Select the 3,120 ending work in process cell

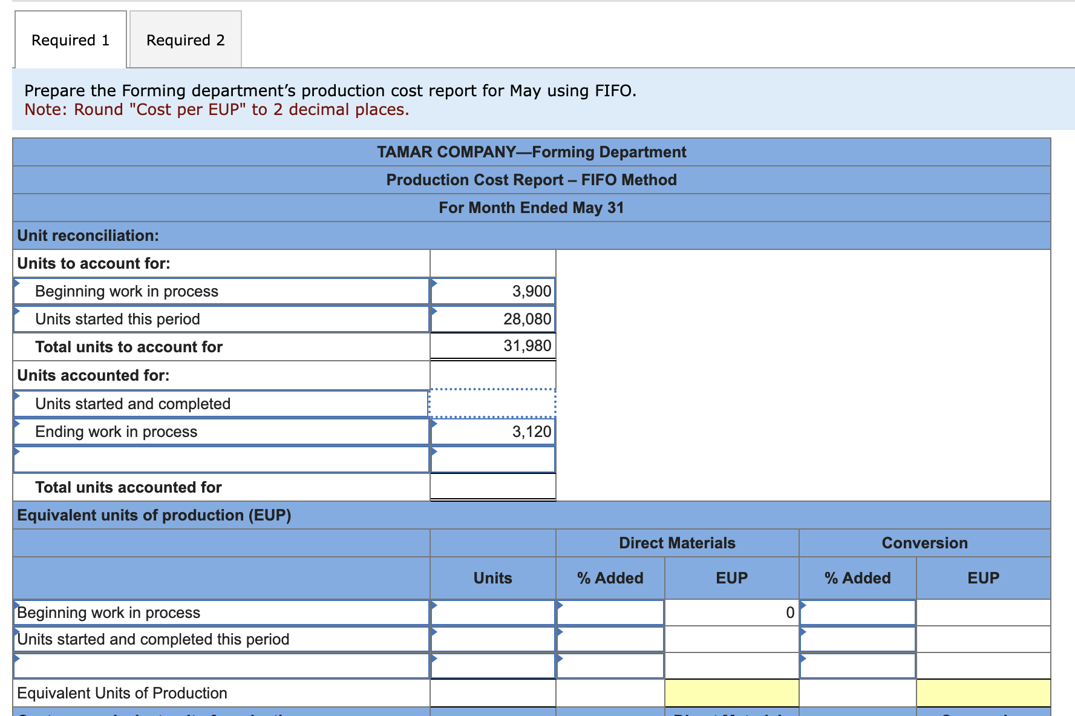pos(493,432)
